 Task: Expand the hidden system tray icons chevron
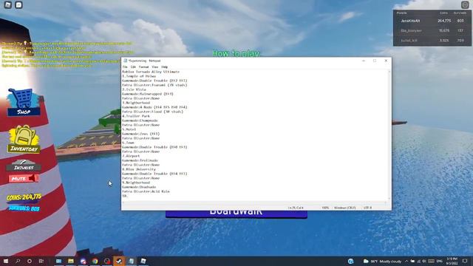pos(406,261)
